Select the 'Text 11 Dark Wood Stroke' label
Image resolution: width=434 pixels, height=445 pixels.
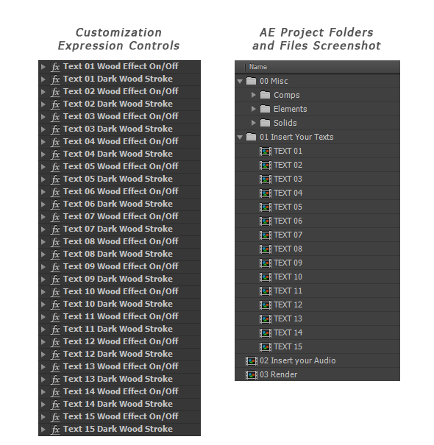(x=118, y=329)
